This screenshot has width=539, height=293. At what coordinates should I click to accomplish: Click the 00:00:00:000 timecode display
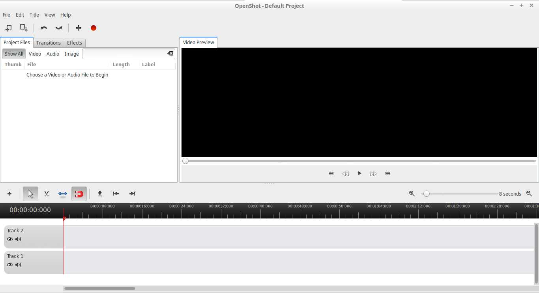pos(30,210)
